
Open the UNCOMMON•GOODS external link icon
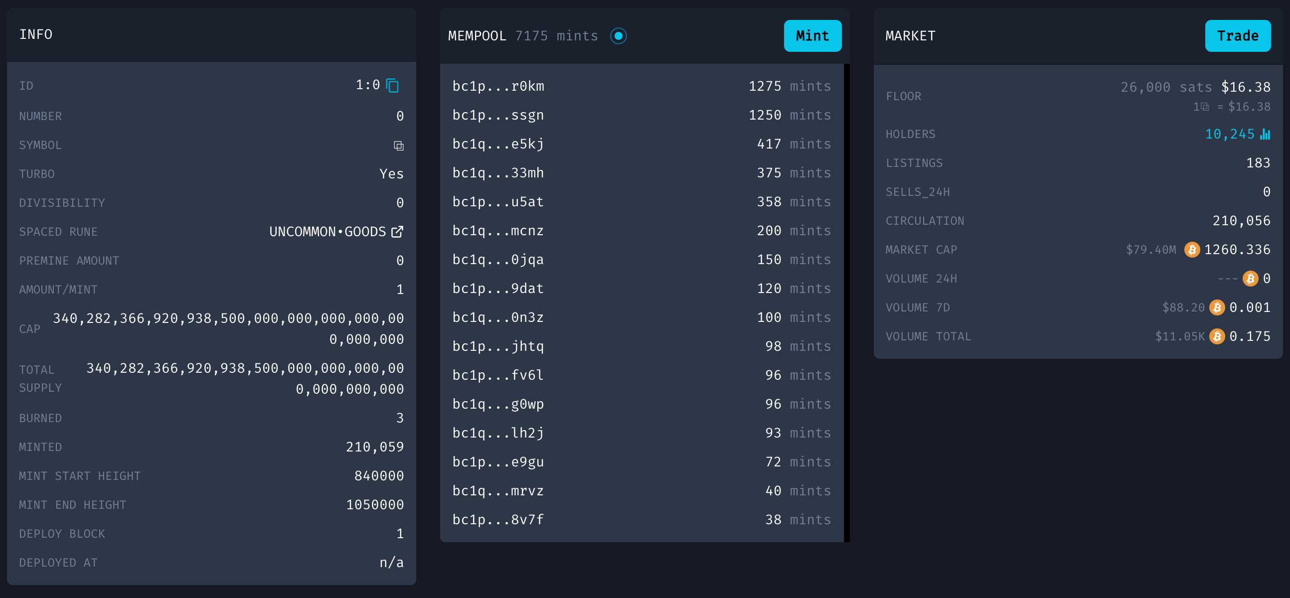(x=397, y=232)
